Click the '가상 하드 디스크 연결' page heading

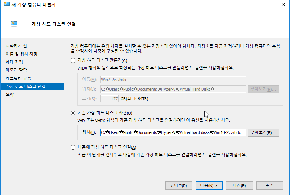[x=54, y=24]
